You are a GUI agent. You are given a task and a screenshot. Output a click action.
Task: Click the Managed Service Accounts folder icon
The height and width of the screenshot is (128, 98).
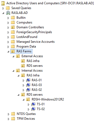13,42
